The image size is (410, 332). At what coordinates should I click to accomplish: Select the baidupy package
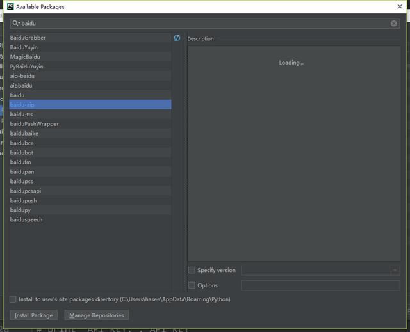click(90, 210)
